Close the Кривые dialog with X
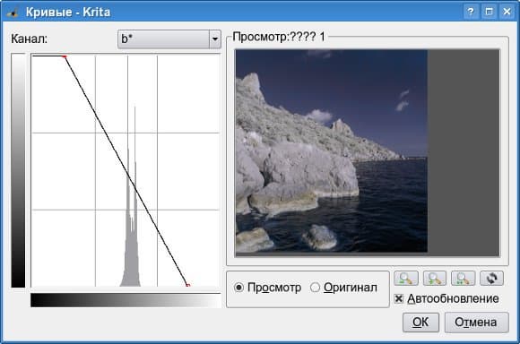The width and height of the screenshot is (520, 344). (x=507, y=12)
